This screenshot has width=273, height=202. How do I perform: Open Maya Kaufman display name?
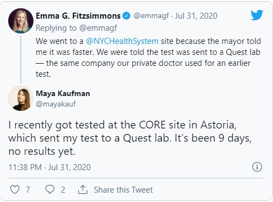click(x=63, y=93)
